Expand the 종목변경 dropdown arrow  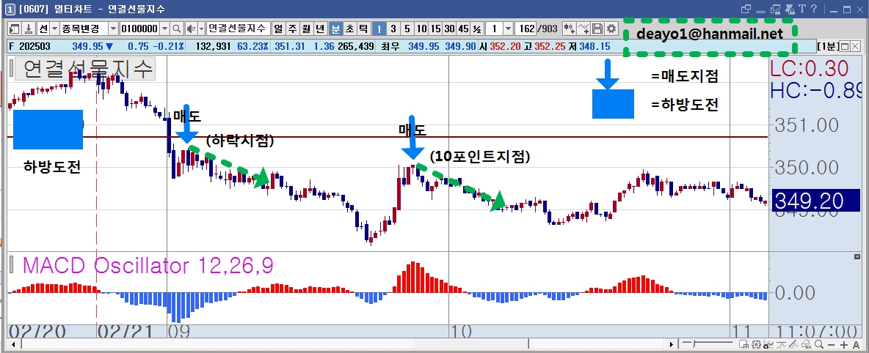(113, 29)
